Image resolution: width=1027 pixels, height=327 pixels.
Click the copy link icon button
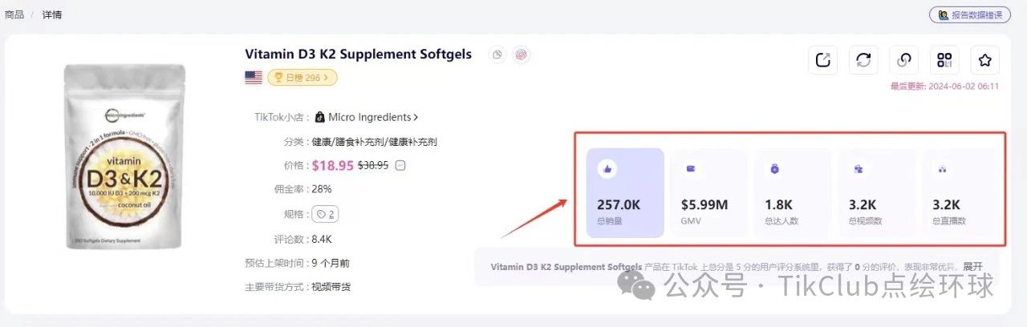coord(904,60)
